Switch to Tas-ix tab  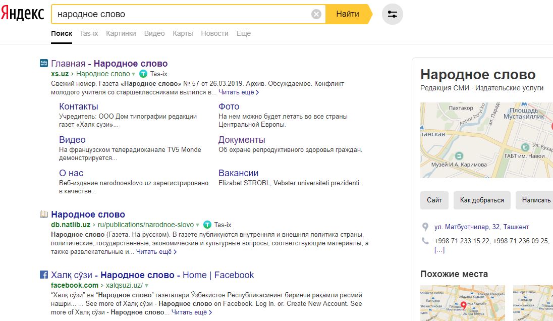[x=89, y=33]
